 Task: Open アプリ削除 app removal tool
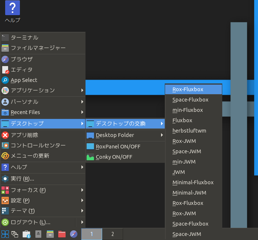(43, 135)
